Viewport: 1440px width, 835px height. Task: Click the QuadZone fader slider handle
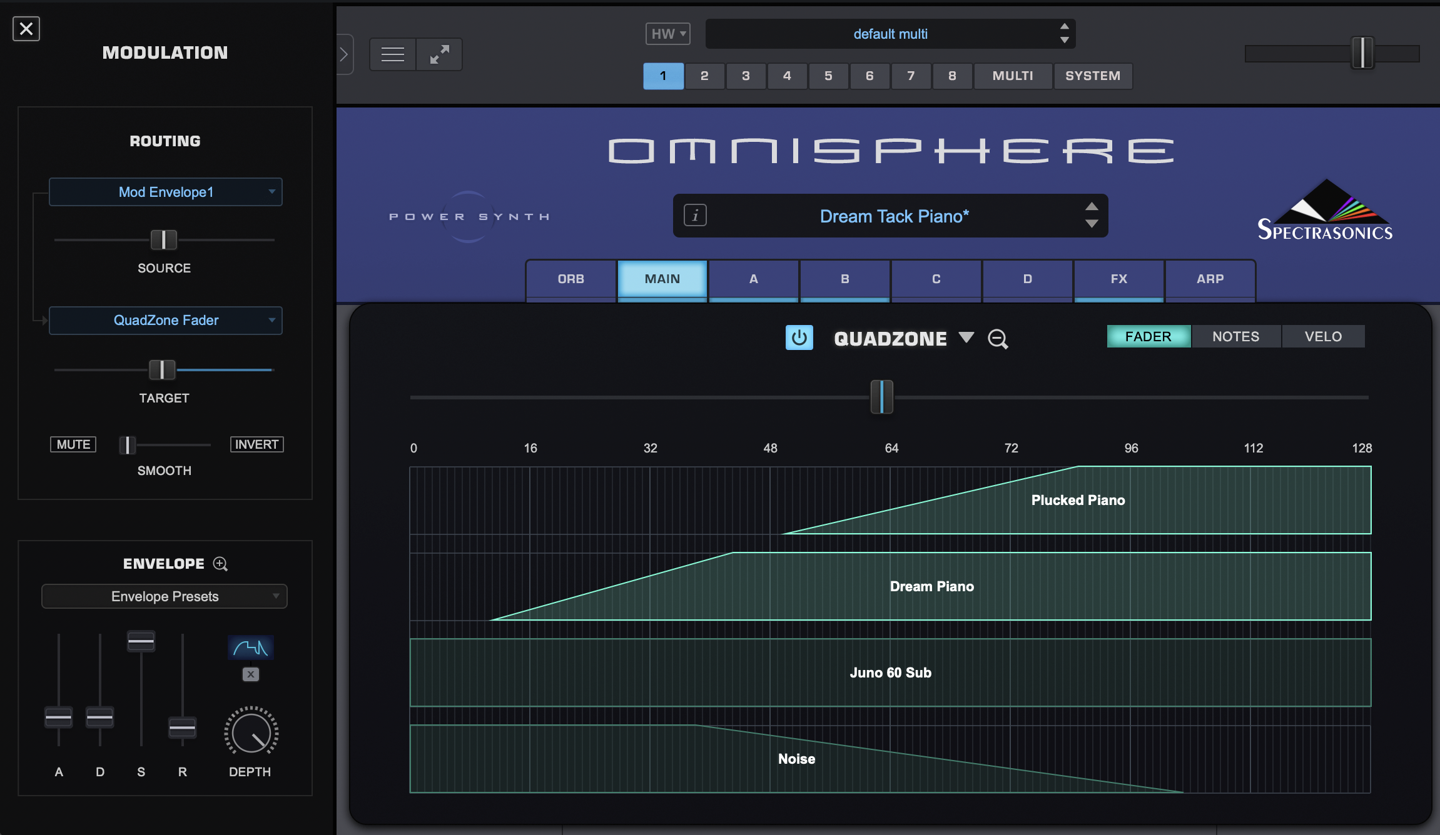coord(881,397)
